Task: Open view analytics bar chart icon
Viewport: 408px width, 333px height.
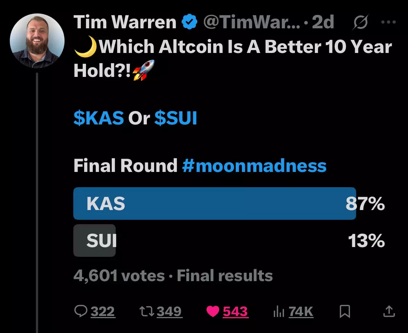Action: point(279,311)
